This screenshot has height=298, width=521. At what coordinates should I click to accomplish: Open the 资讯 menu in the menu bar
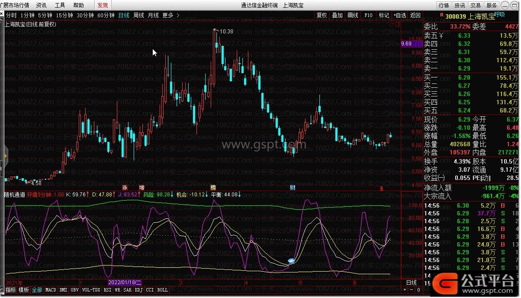42,5
